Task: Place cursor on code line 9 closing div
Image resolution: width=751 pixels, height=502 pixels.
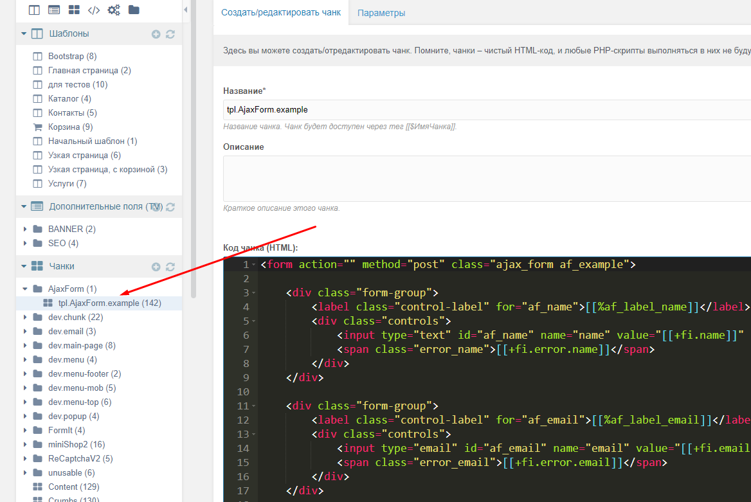Action: (305, 377)
